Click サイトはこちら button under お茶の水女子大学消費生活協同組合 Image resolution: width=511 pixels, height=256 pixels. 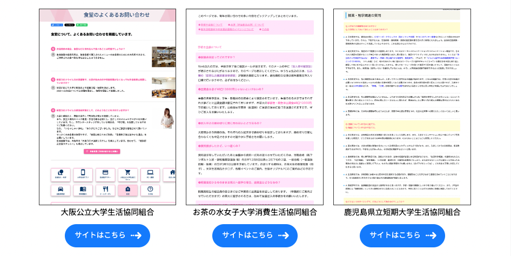click(255, 235)
